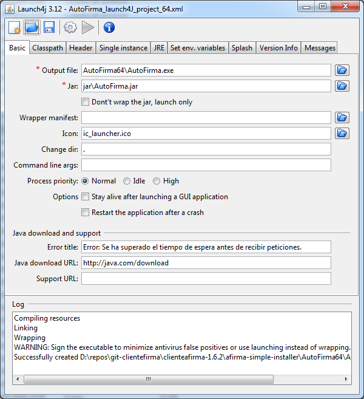Click the Error title field
The height and width of the screenshot is (399, 364).
(x=206, y=247)
